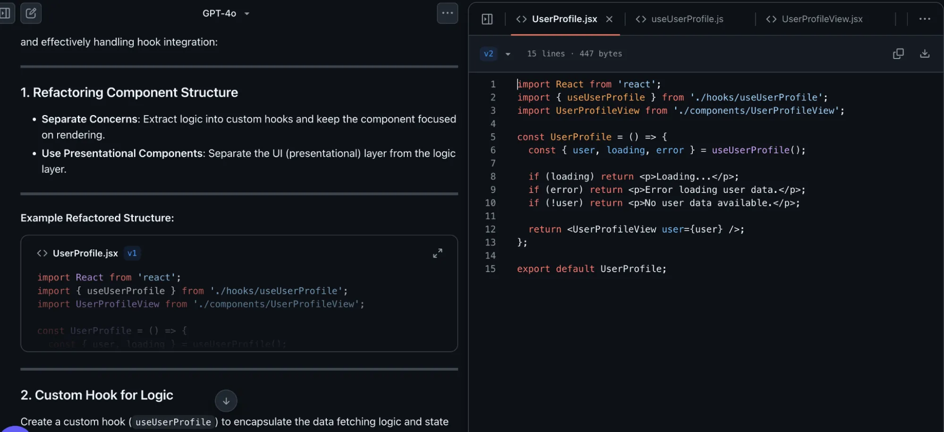Expand the version dropdown arrow
The image size is (944, 432).
point(508,54)
